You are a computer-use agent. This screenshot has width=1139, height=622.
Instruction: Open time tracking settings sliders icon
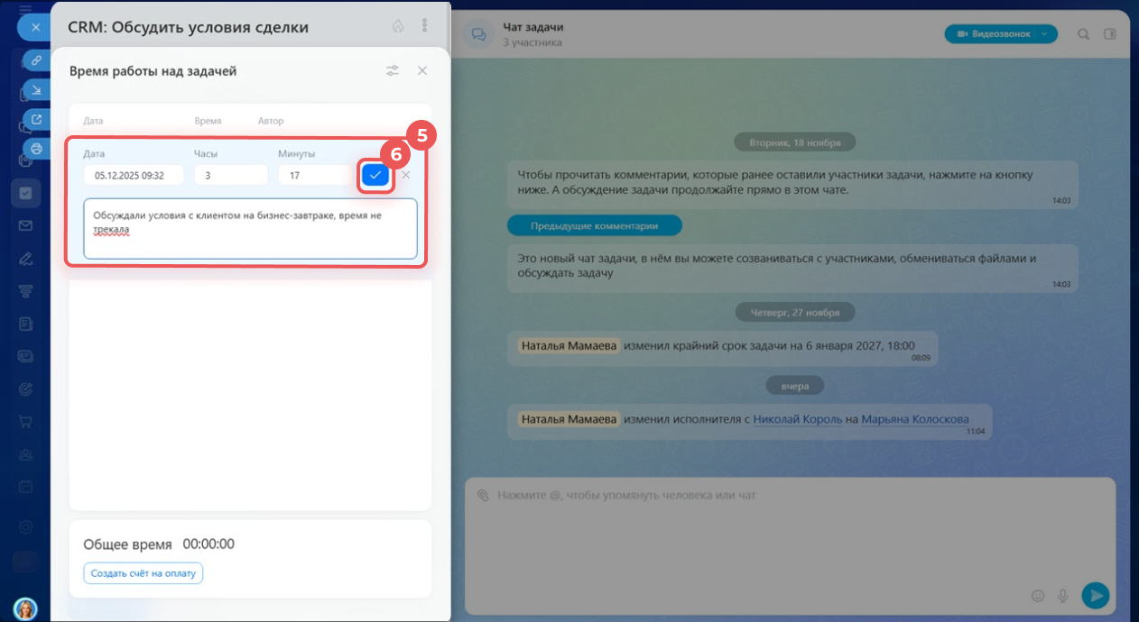pos(393,70)
